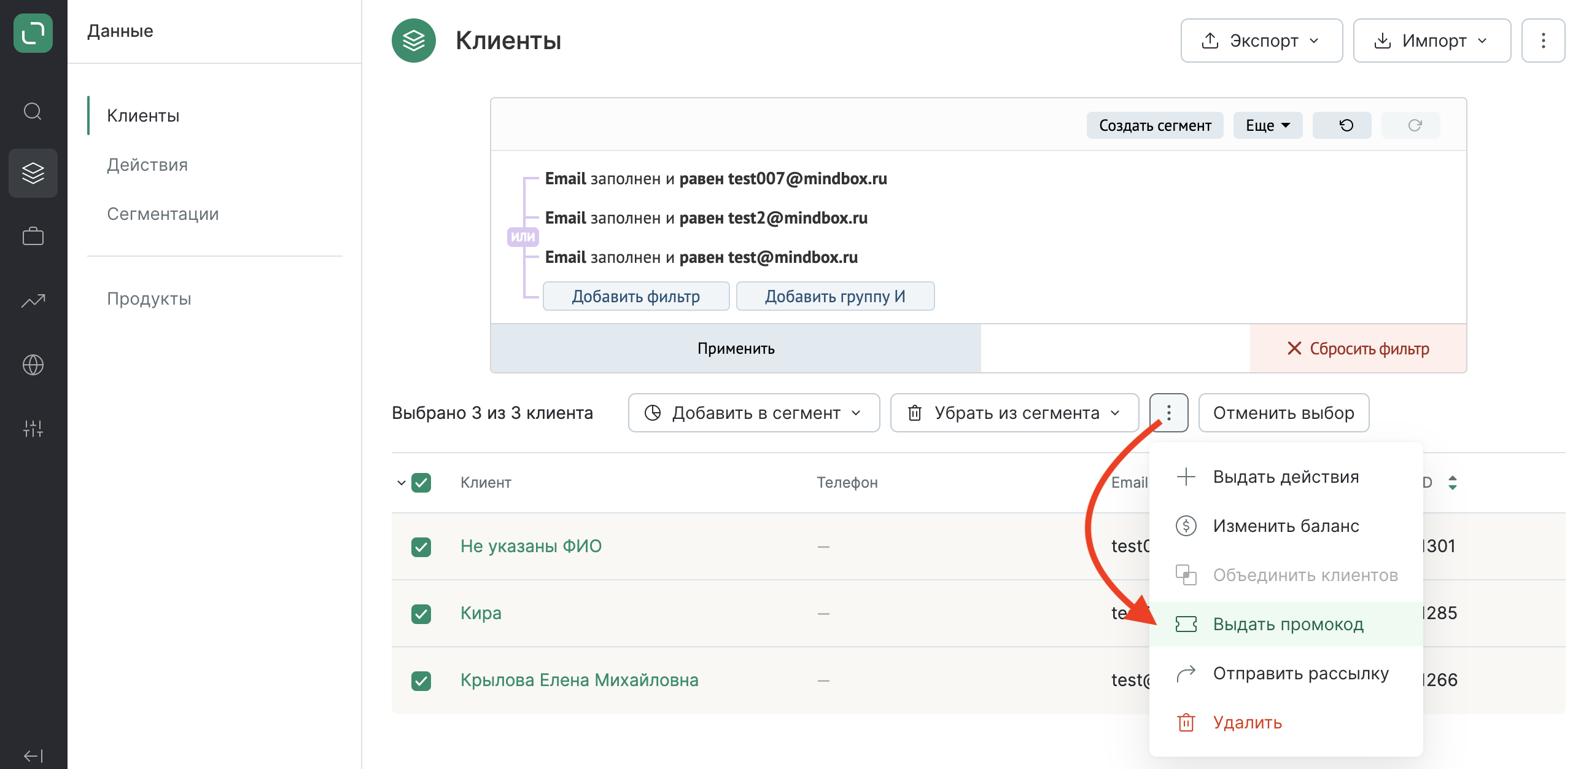Click ИЛИ operator badge

523,236
